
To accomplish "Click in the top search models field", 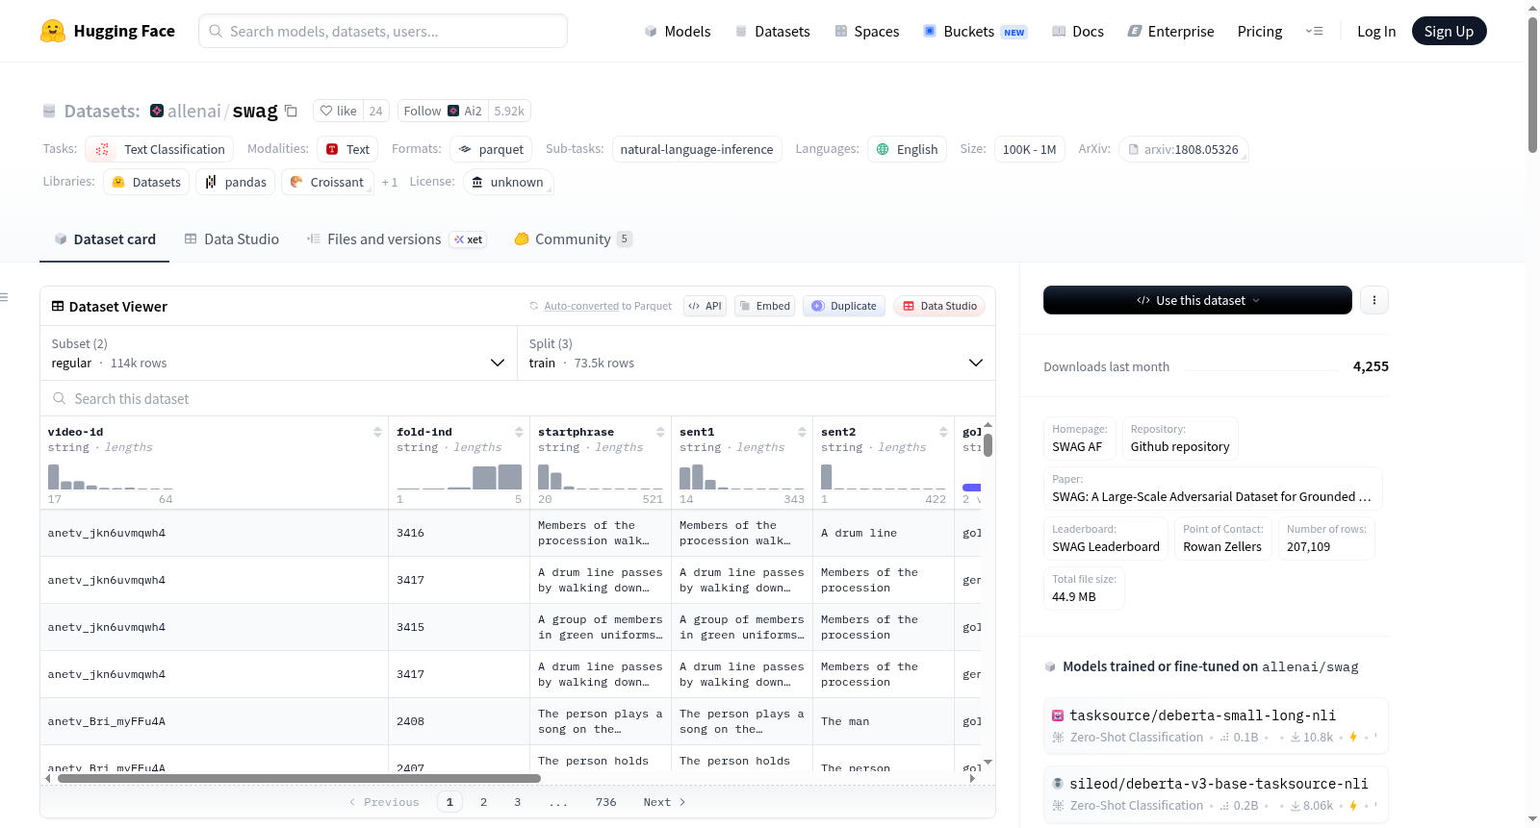I will pyautogui.click(x=383, y=31).
